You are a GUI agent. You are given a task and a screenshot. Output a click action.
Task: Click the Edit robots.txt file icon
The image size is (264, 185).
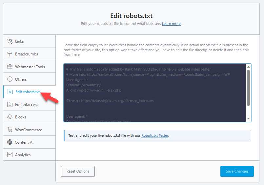10,92
